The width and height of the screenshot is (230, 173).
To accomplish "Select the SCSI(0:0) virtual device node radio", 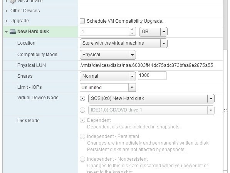I will (82, 98).
